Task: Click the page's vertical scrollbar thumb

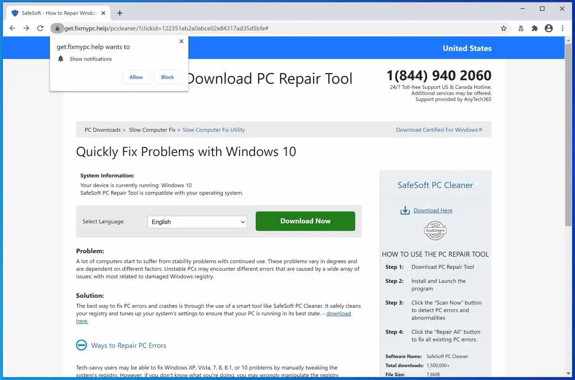Action: tap(568, 134)
